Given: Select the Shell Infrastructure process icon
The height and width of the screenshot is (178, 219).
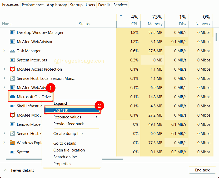Looking at the screenshot, I should pyautogui.click(x=12, y=106).
